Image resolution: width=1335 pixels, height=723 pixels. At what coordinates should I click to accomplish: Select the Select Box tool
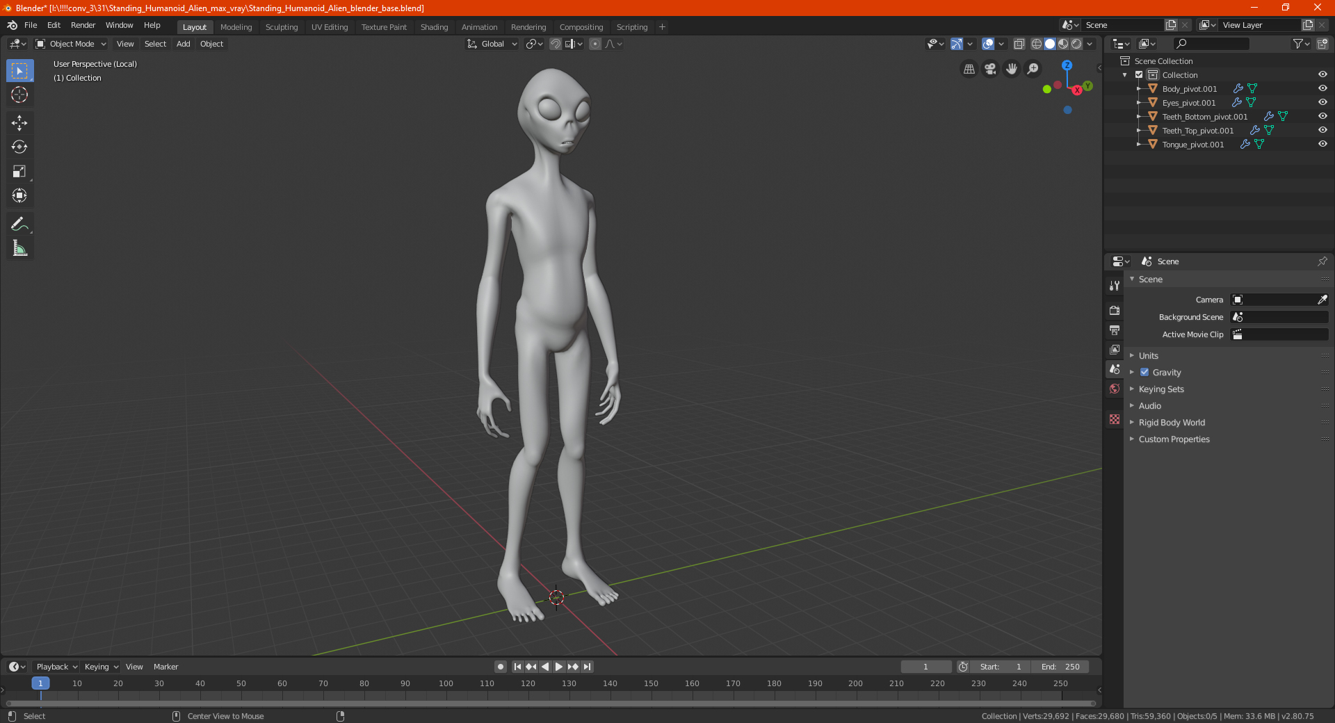tap(19, 70)
